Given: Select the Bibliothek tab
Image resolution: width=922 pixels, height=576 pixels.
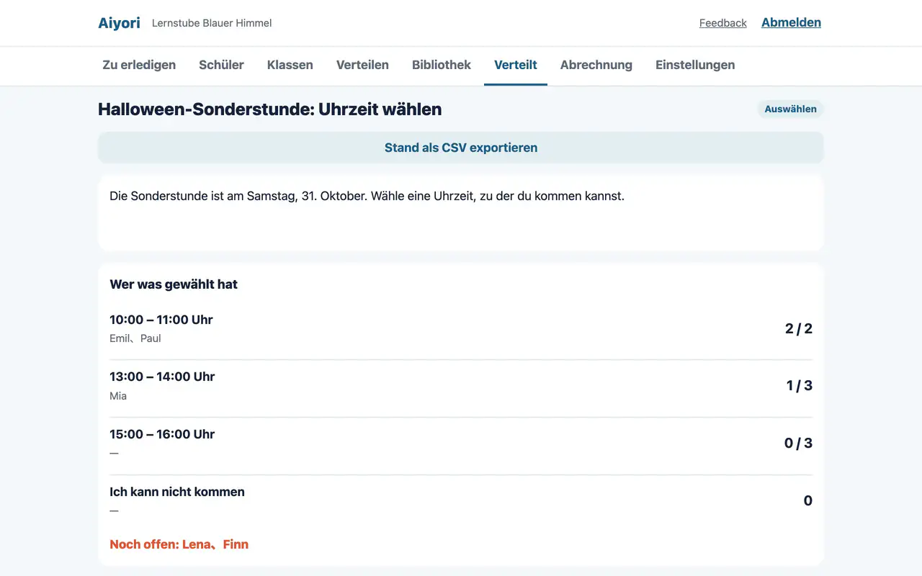Looking at the screenshot, I should pyautogui.click(x=442, y=65).
